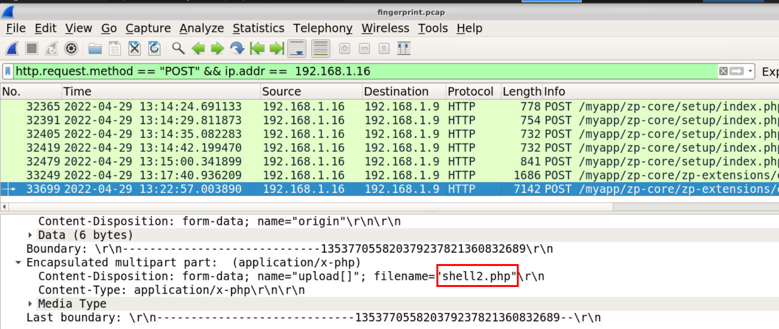The image size is (779, 329).
Task: Sort packets by Time column
Action: [x=161, y=91]
